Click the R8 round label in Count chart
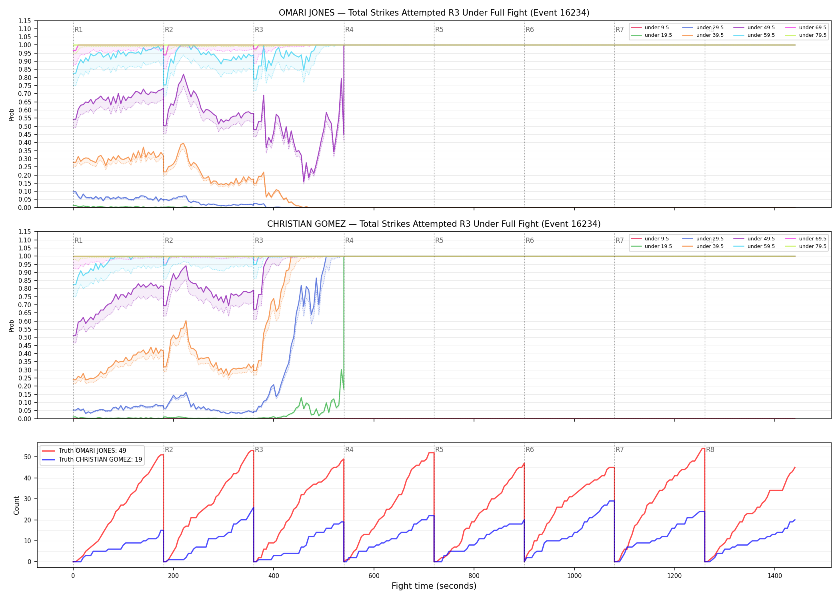Viewport: 840px width, 600px height. pyautogui.click(x=710, y=450)
